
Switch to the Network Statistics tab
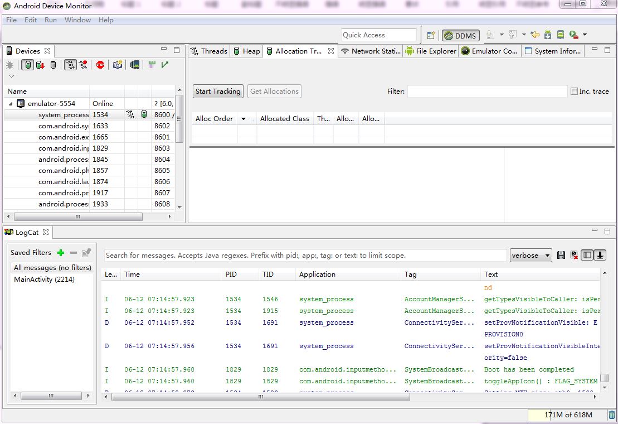(371, 51)
